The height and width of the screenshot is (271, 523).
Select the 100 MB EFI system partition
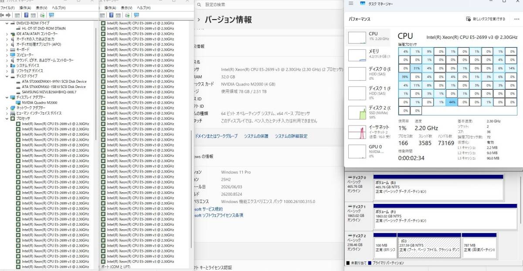(x=384, y=246)
